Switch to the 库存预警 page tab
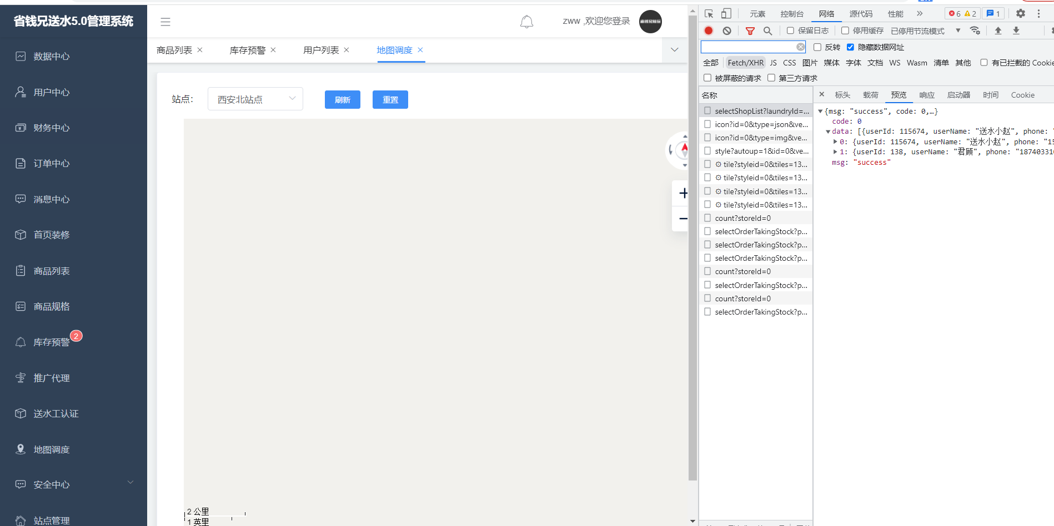Viewport: 1054px width, 526px height. 248,50
